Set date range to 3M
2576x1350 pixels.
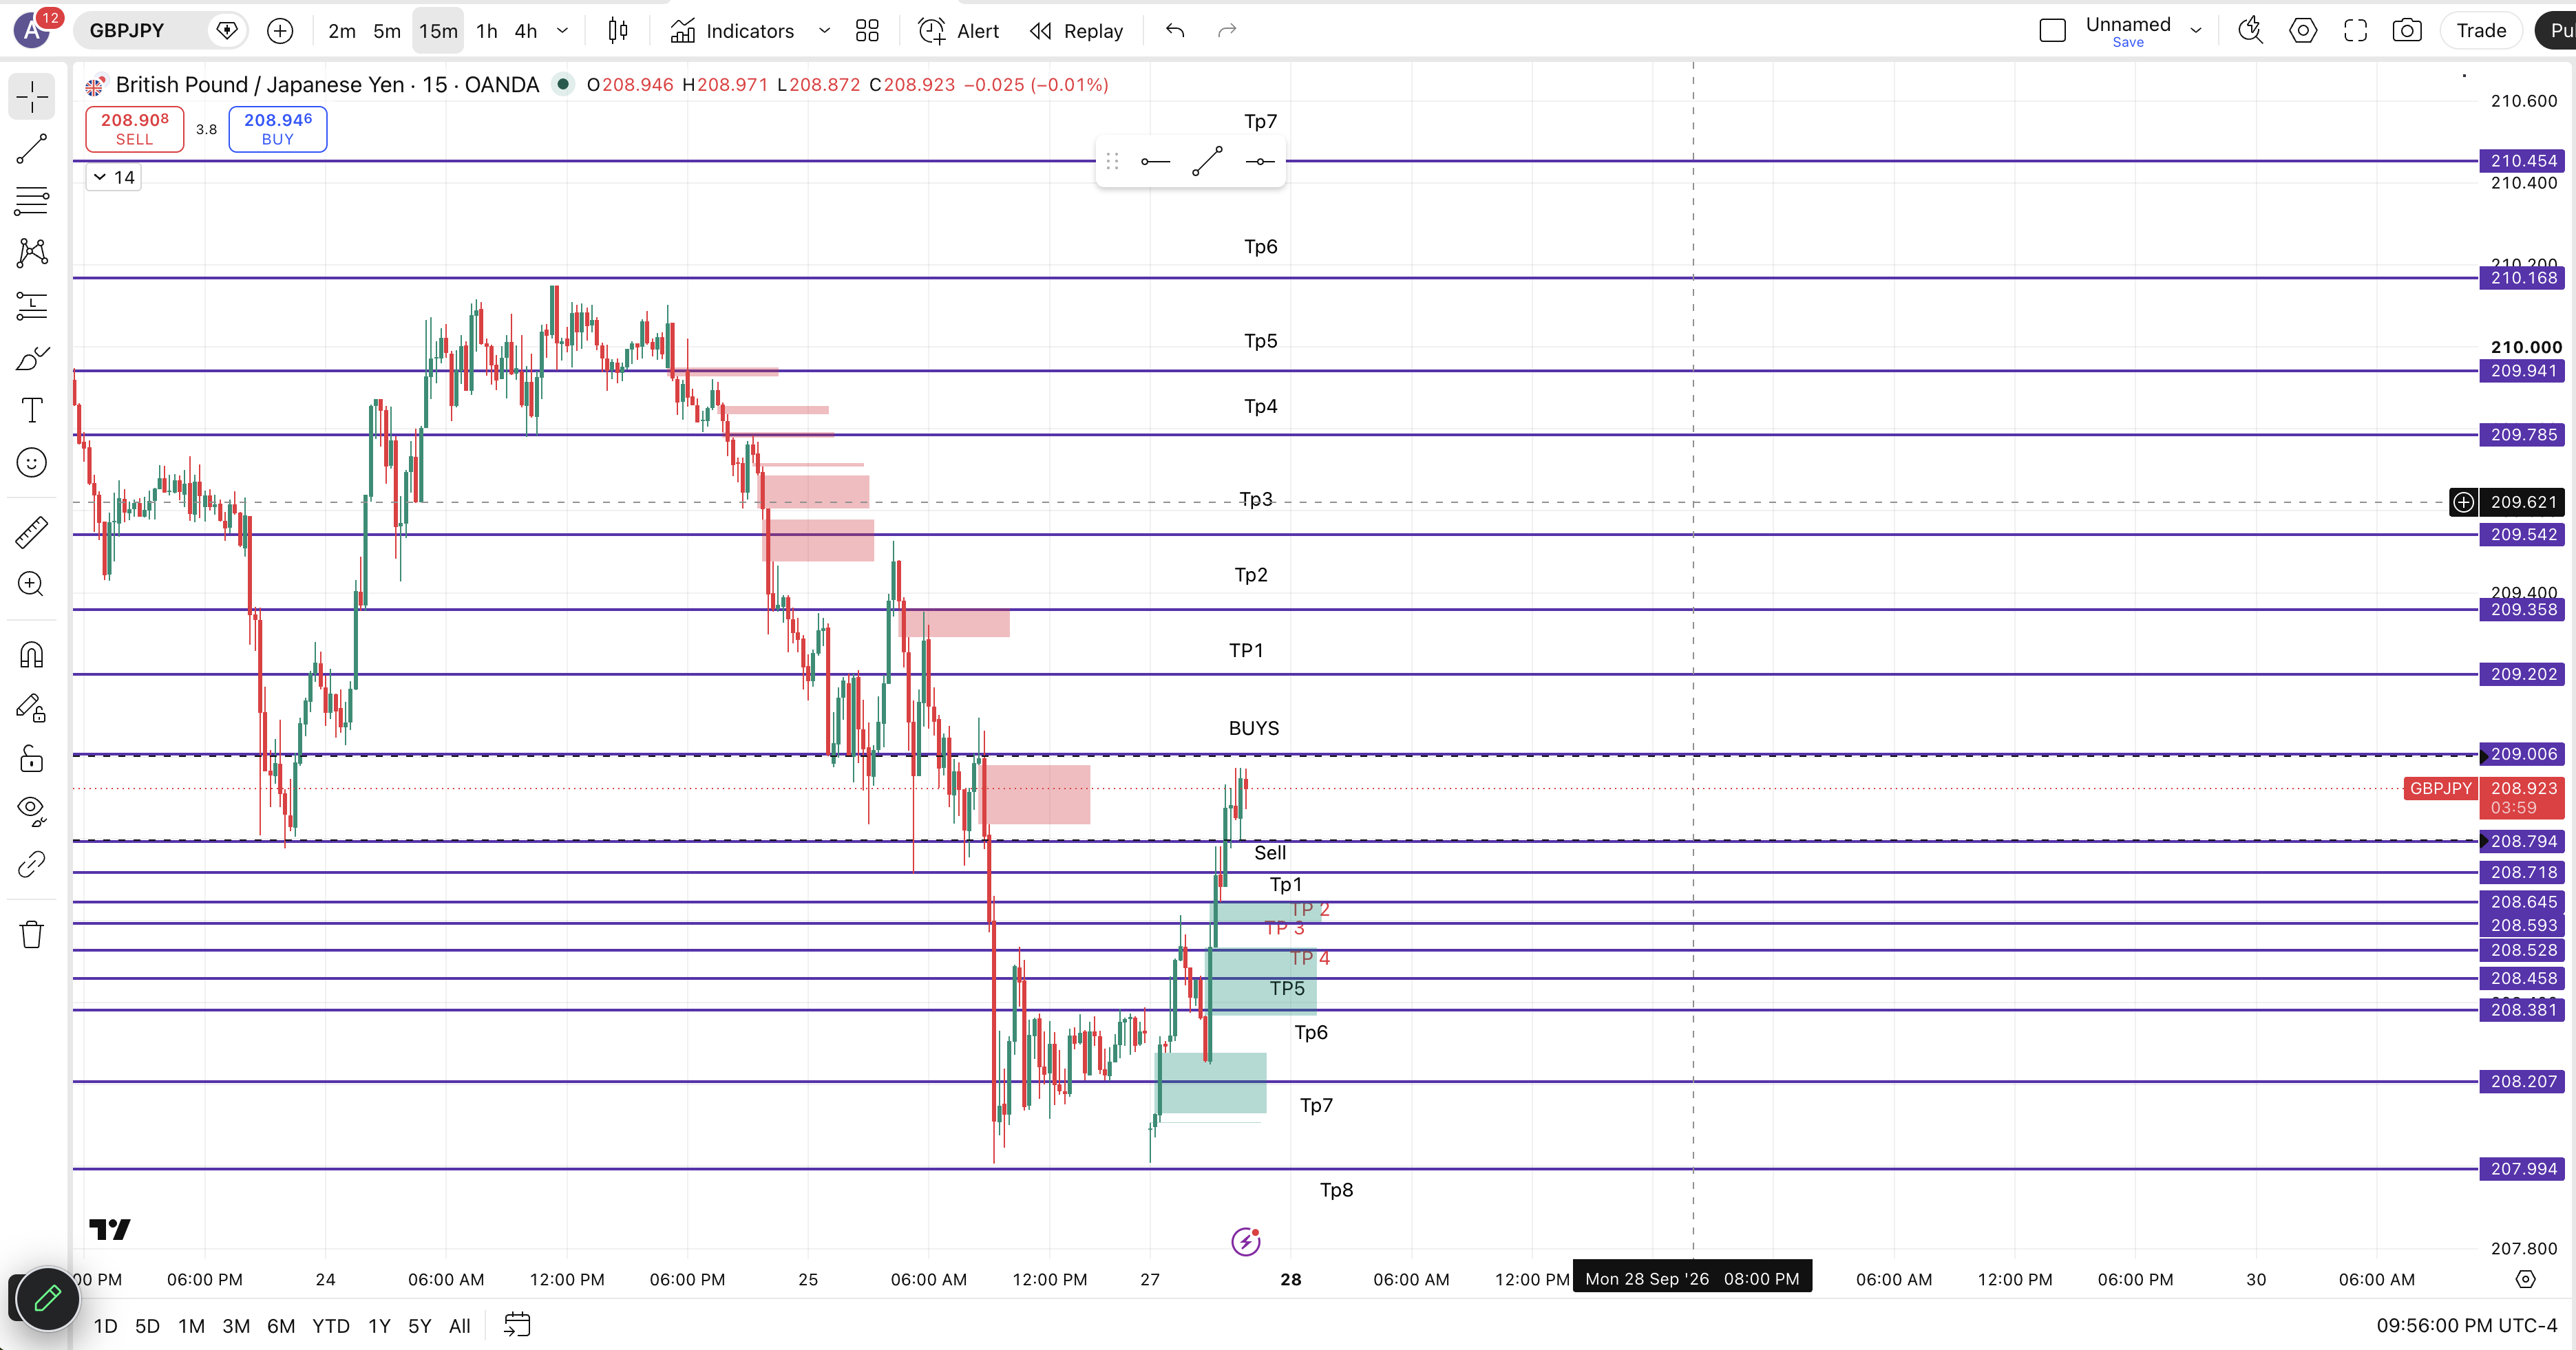[236, 1326]
